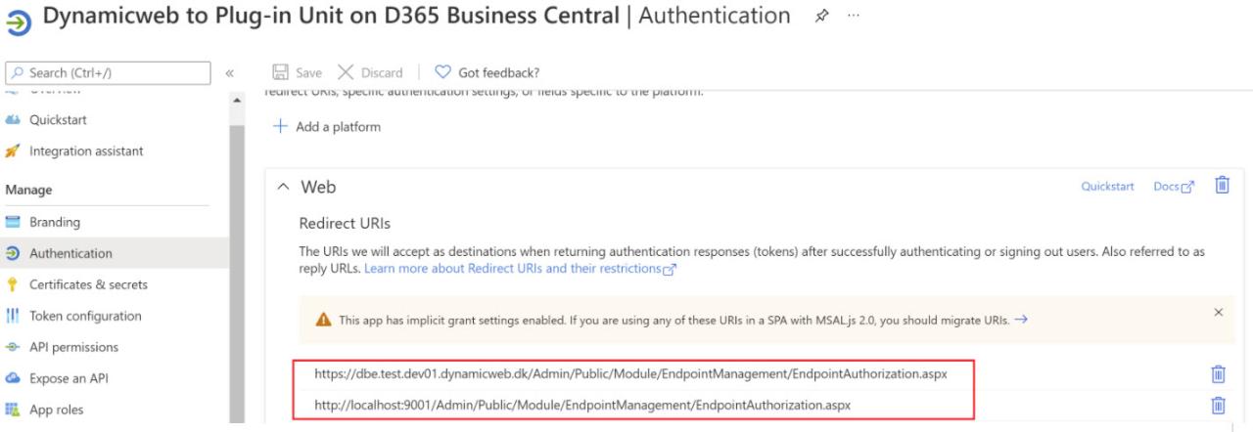The image size is (1253, 432).
Task: Delete the Web platform using trash icon
Action: point(1222,186)
